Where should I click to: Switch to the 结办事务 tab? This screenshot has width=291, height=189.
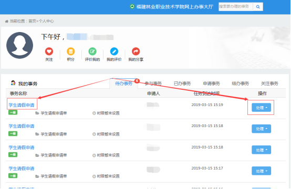click(x=241, y=83)
